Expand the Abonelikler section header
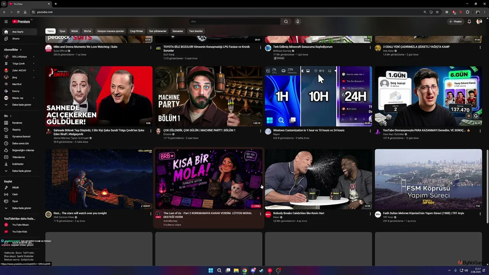The height and width of the screenshot is (275, 489). 13,50
